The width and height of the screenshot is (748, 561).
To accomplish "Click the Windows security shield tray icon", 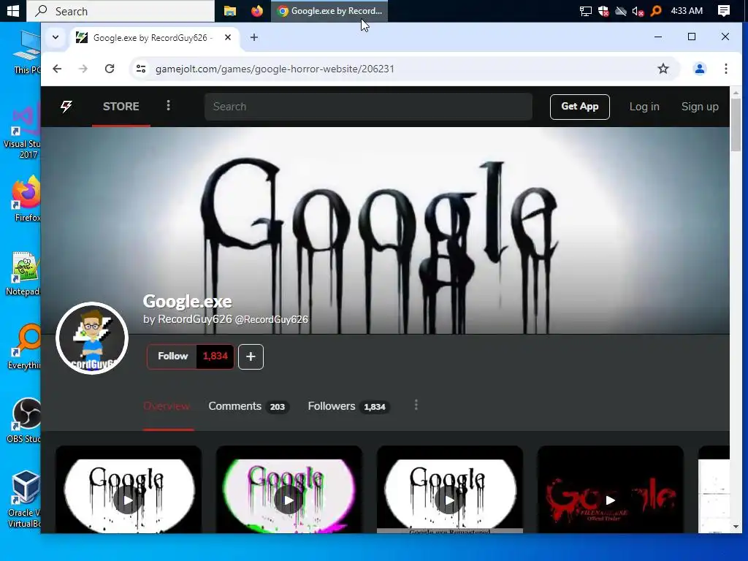I will click(x=603, y=11).
